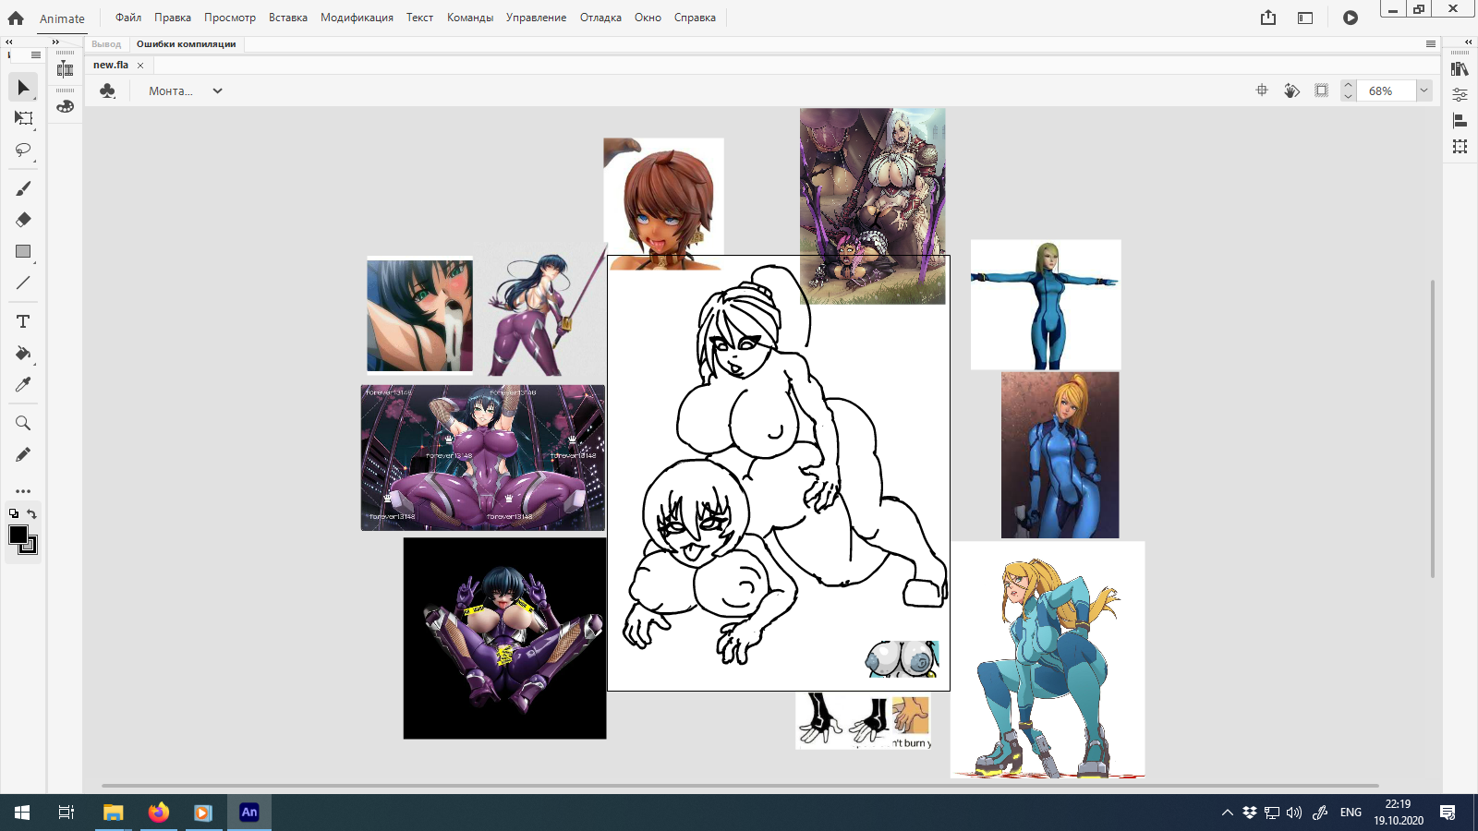This screenshot has width=1478, height=831.
Task: Open the output panel options menu
Action: click(x=1431, y=43)
